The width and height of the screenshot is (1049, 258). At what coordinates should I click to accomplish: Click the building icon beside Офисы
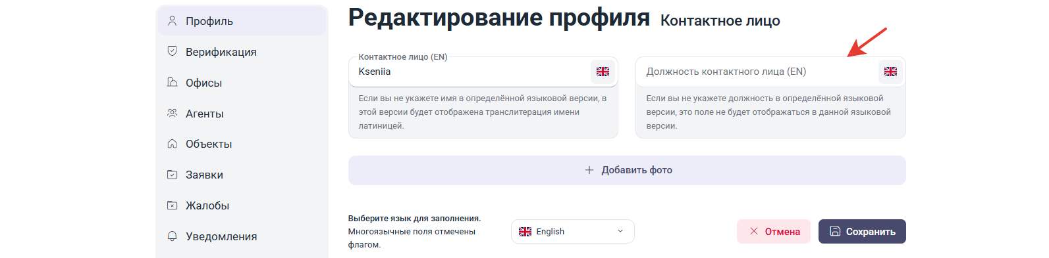tap(173, 82)
